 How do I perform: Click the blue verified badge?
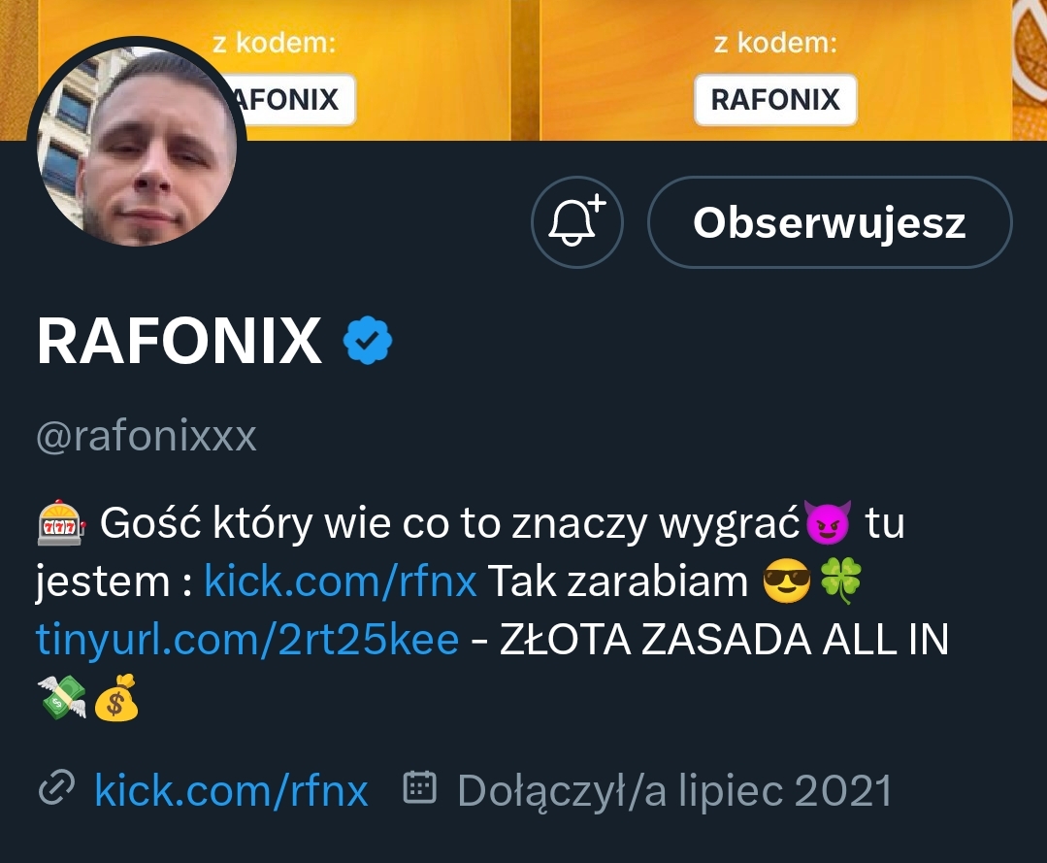tap(368, 341)
